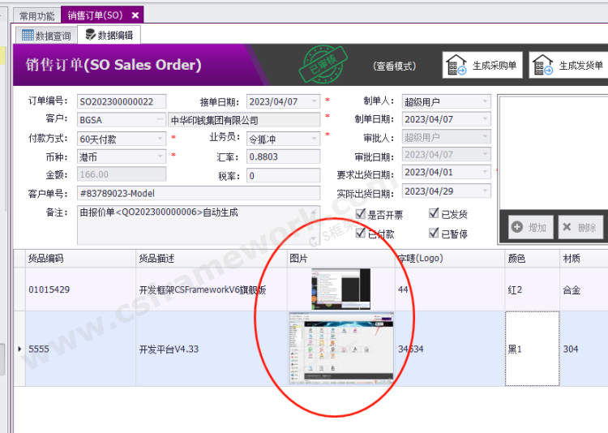
Task: Click the row indicator arrow for item 5555
Action: [x=19, y=349]
